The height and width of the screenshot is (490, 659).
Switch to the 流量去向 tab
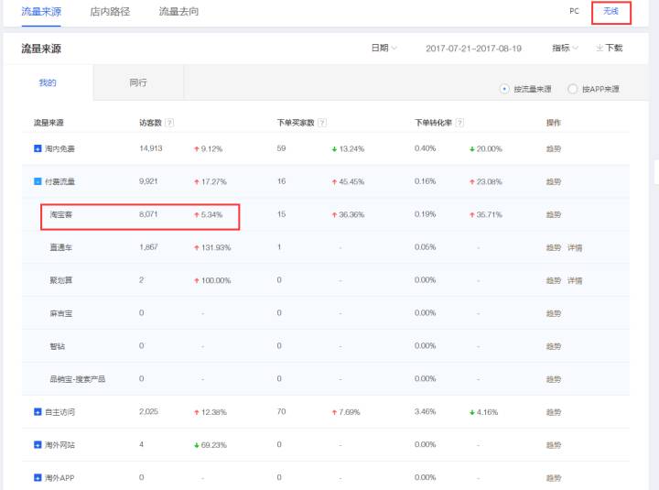pos(178,12)
